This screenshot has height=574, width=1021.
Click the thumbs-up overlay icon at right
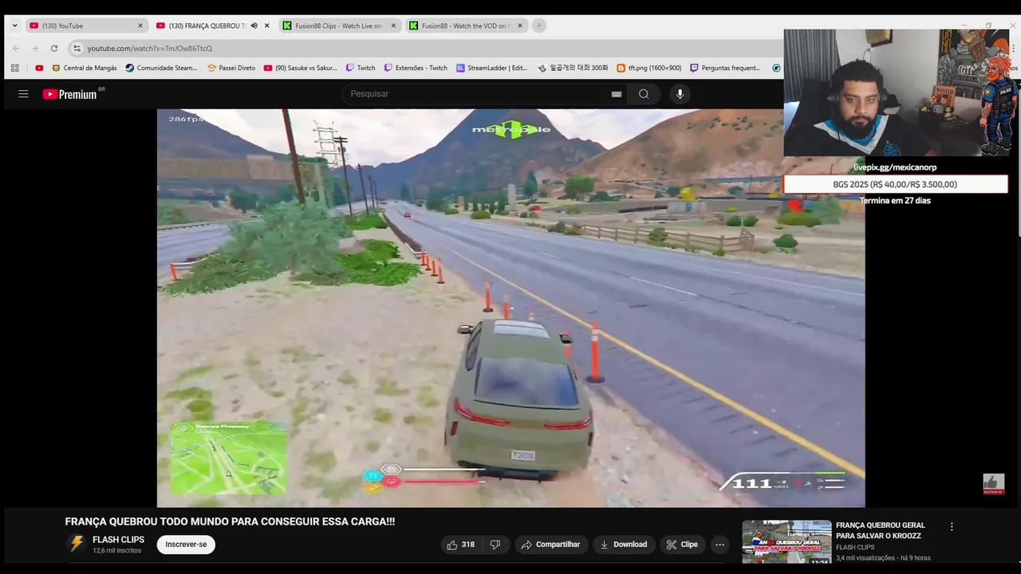(992, 483)
